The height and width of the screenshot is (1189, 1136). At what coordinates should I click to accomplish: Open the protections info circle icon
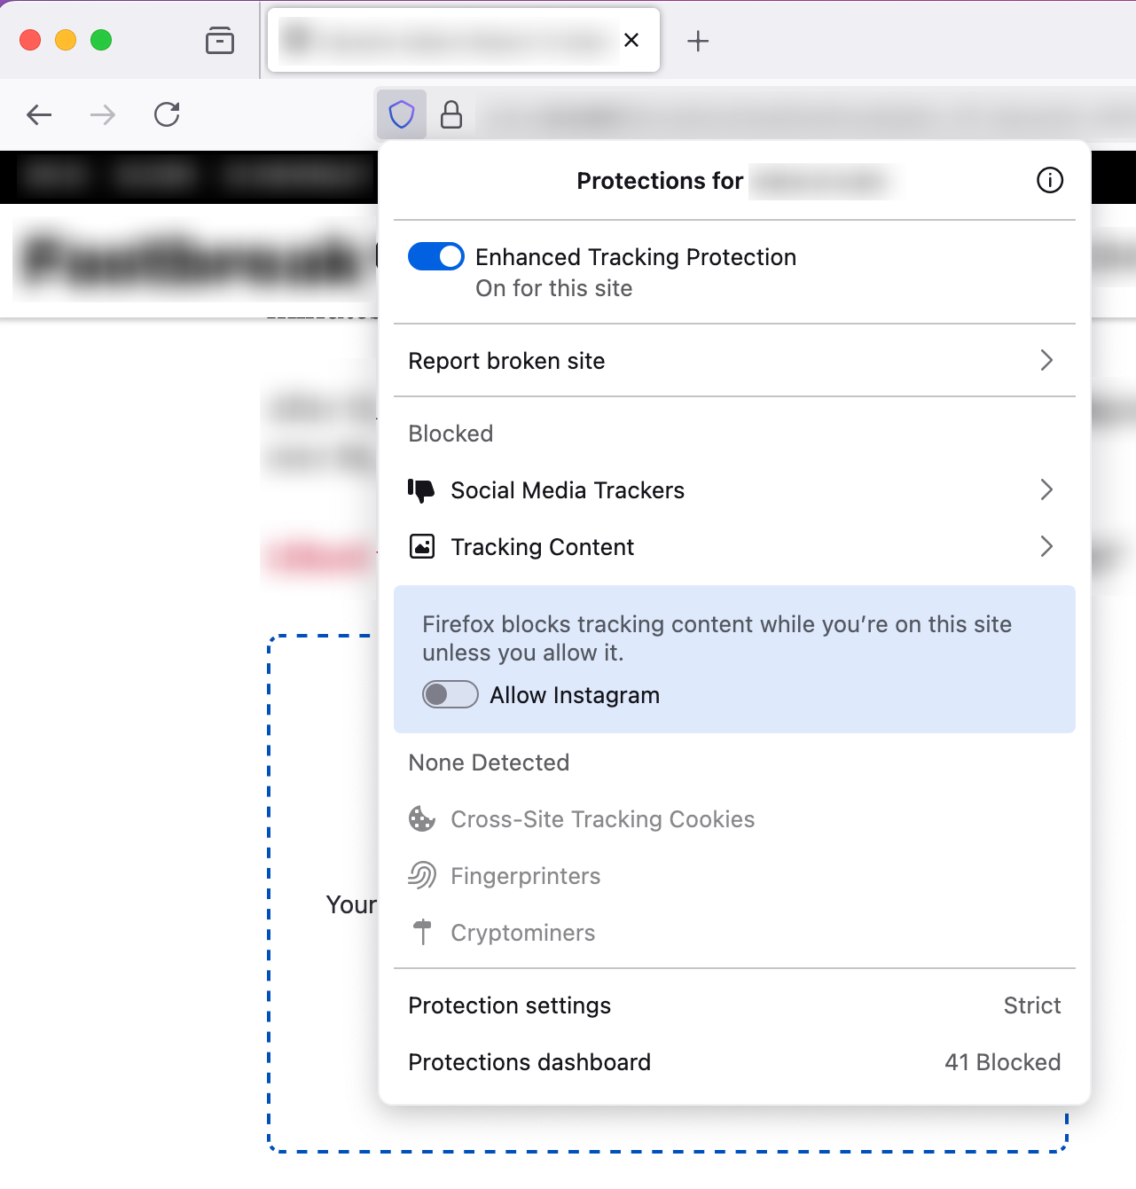[x=1049, y=180]
